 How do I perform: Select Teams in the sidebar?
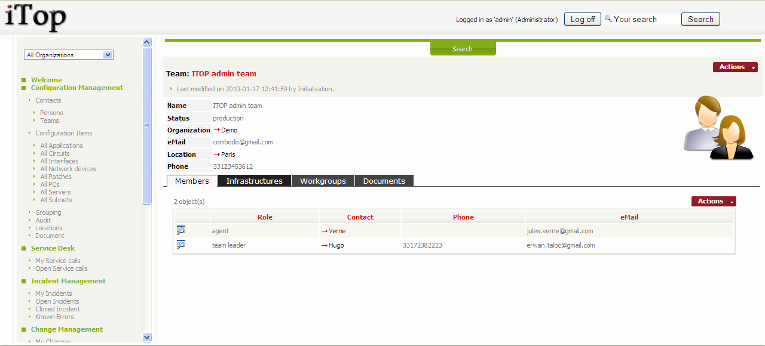(x=50, y=121)
